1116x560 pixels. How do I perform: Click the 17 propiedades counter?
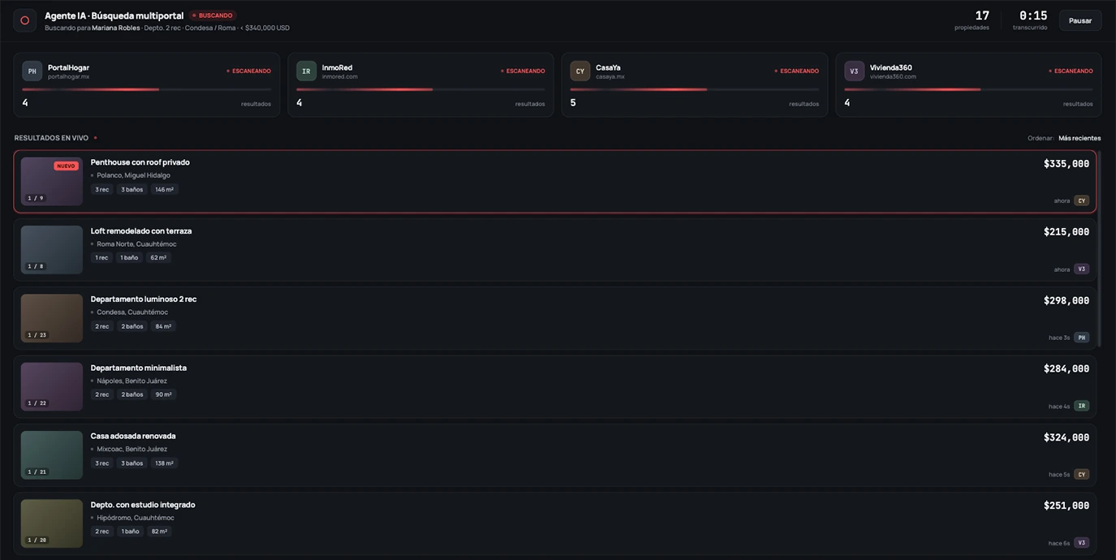[x=972, y=19]
